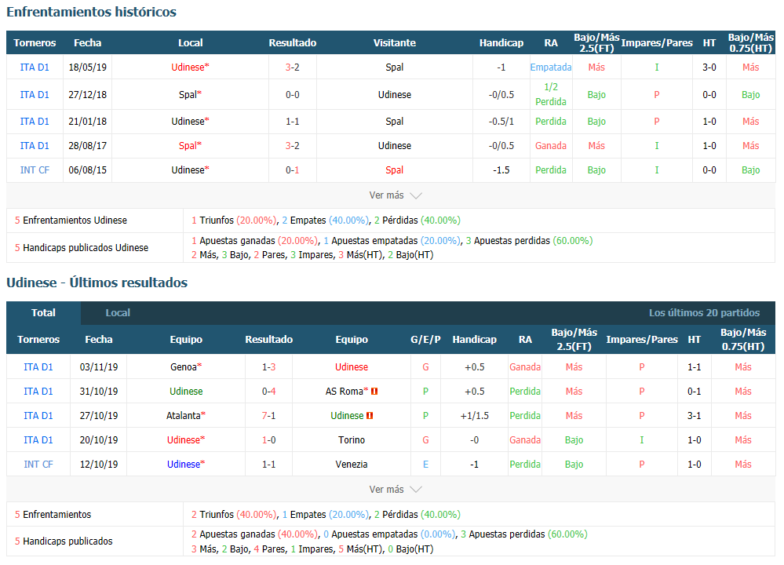784x565 pixels.
Task: Click the 7-1 result Atalanta vs Udinese
Action: pos(268,416)
